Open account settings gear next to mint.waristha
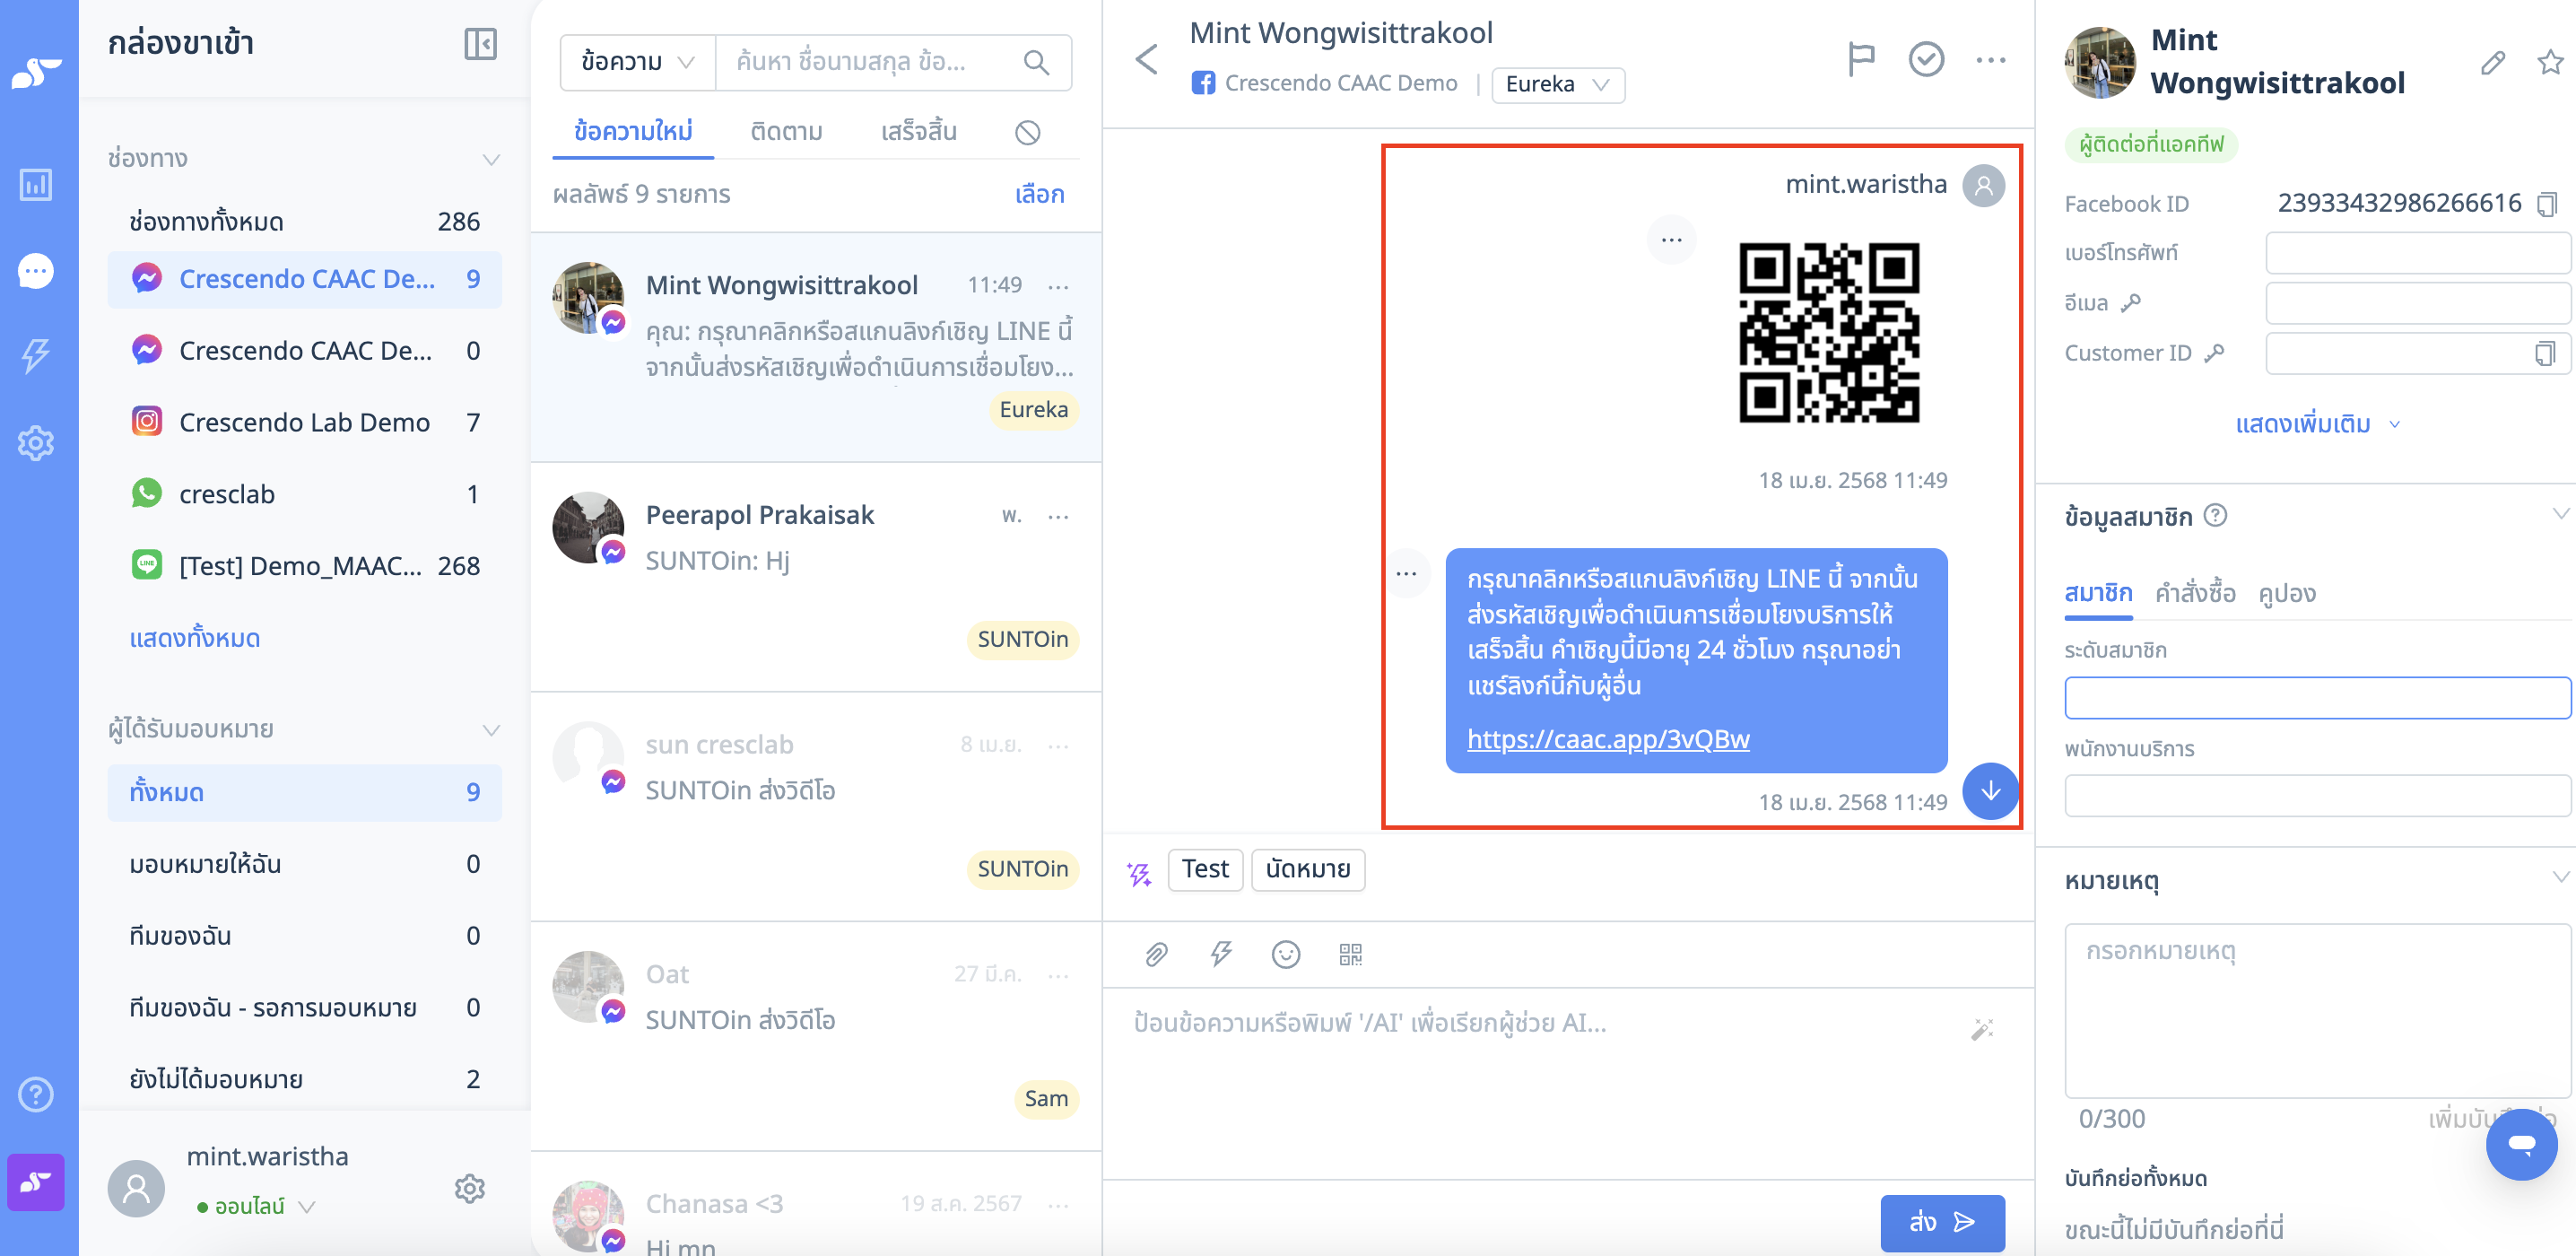 click(469, 1188)
